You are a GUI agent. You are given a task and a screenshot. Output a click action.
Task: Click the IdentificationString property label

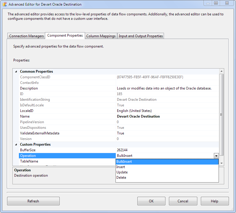pyautogui.click(x=35, y=100)
